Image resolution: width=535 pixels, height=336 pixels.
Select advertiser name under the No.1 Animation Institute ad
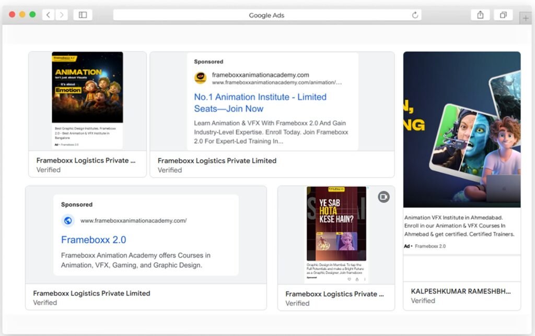tap(217, 161)
